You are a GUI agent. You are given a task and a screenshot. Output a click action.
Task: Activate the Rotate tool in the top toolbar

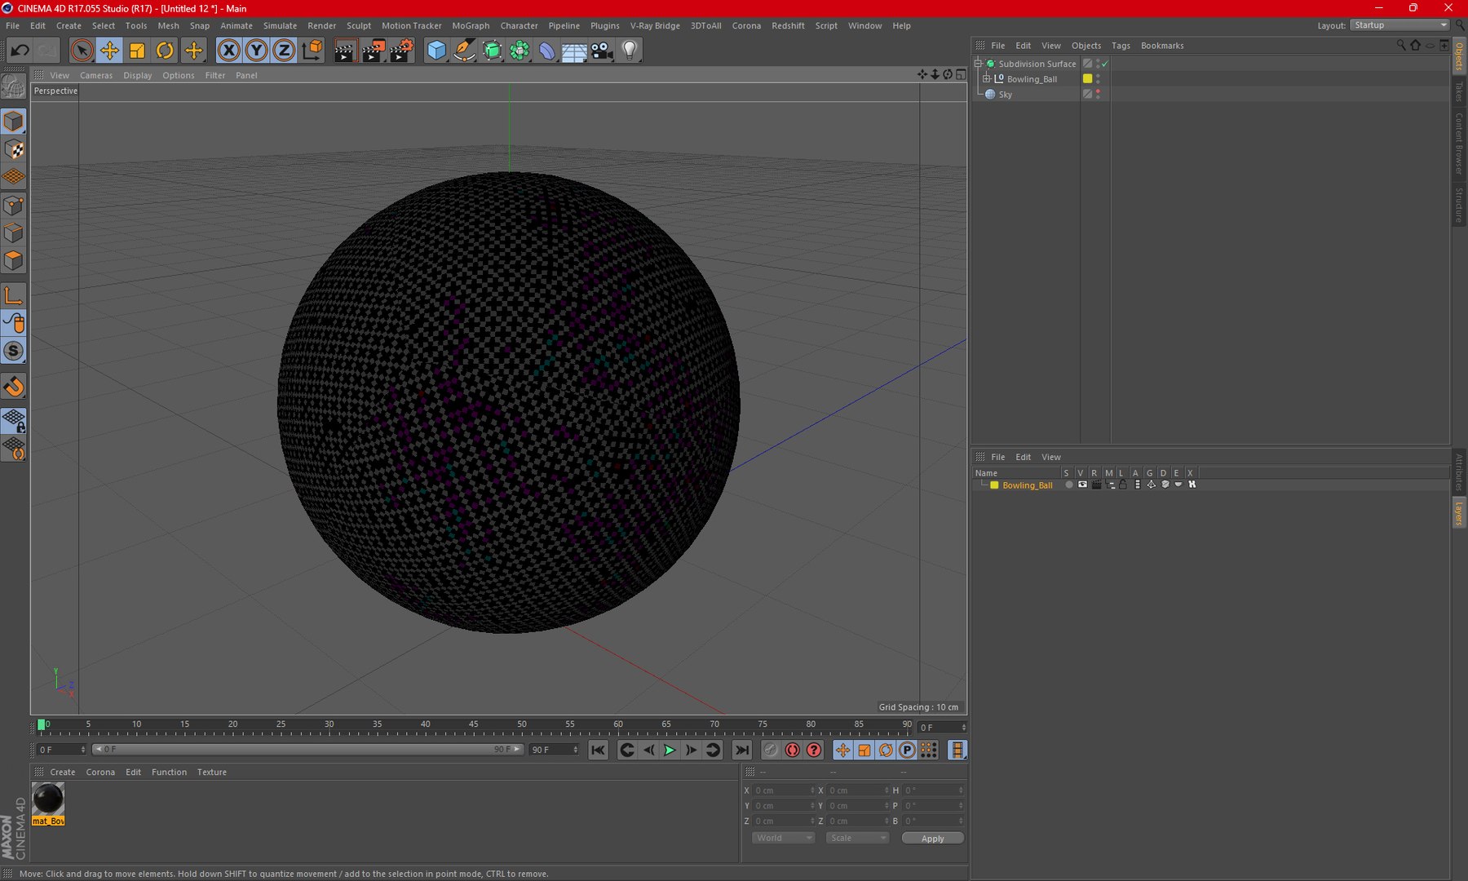coord(165,51)
